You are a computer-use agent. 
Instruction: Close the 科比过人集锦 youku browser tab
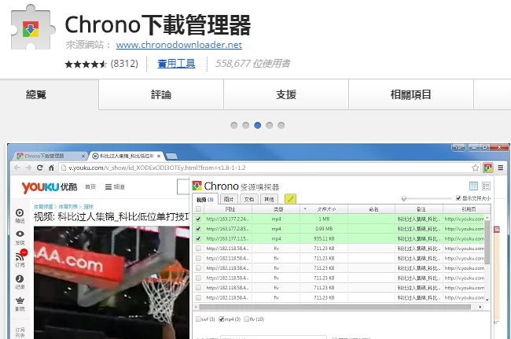click(x=159, y=157)
